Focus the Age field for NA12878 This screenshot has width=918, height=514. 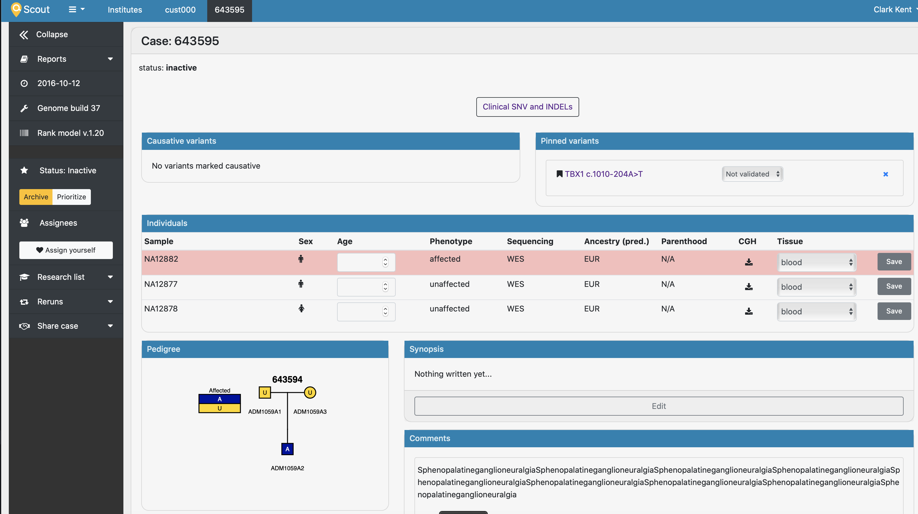366,312
